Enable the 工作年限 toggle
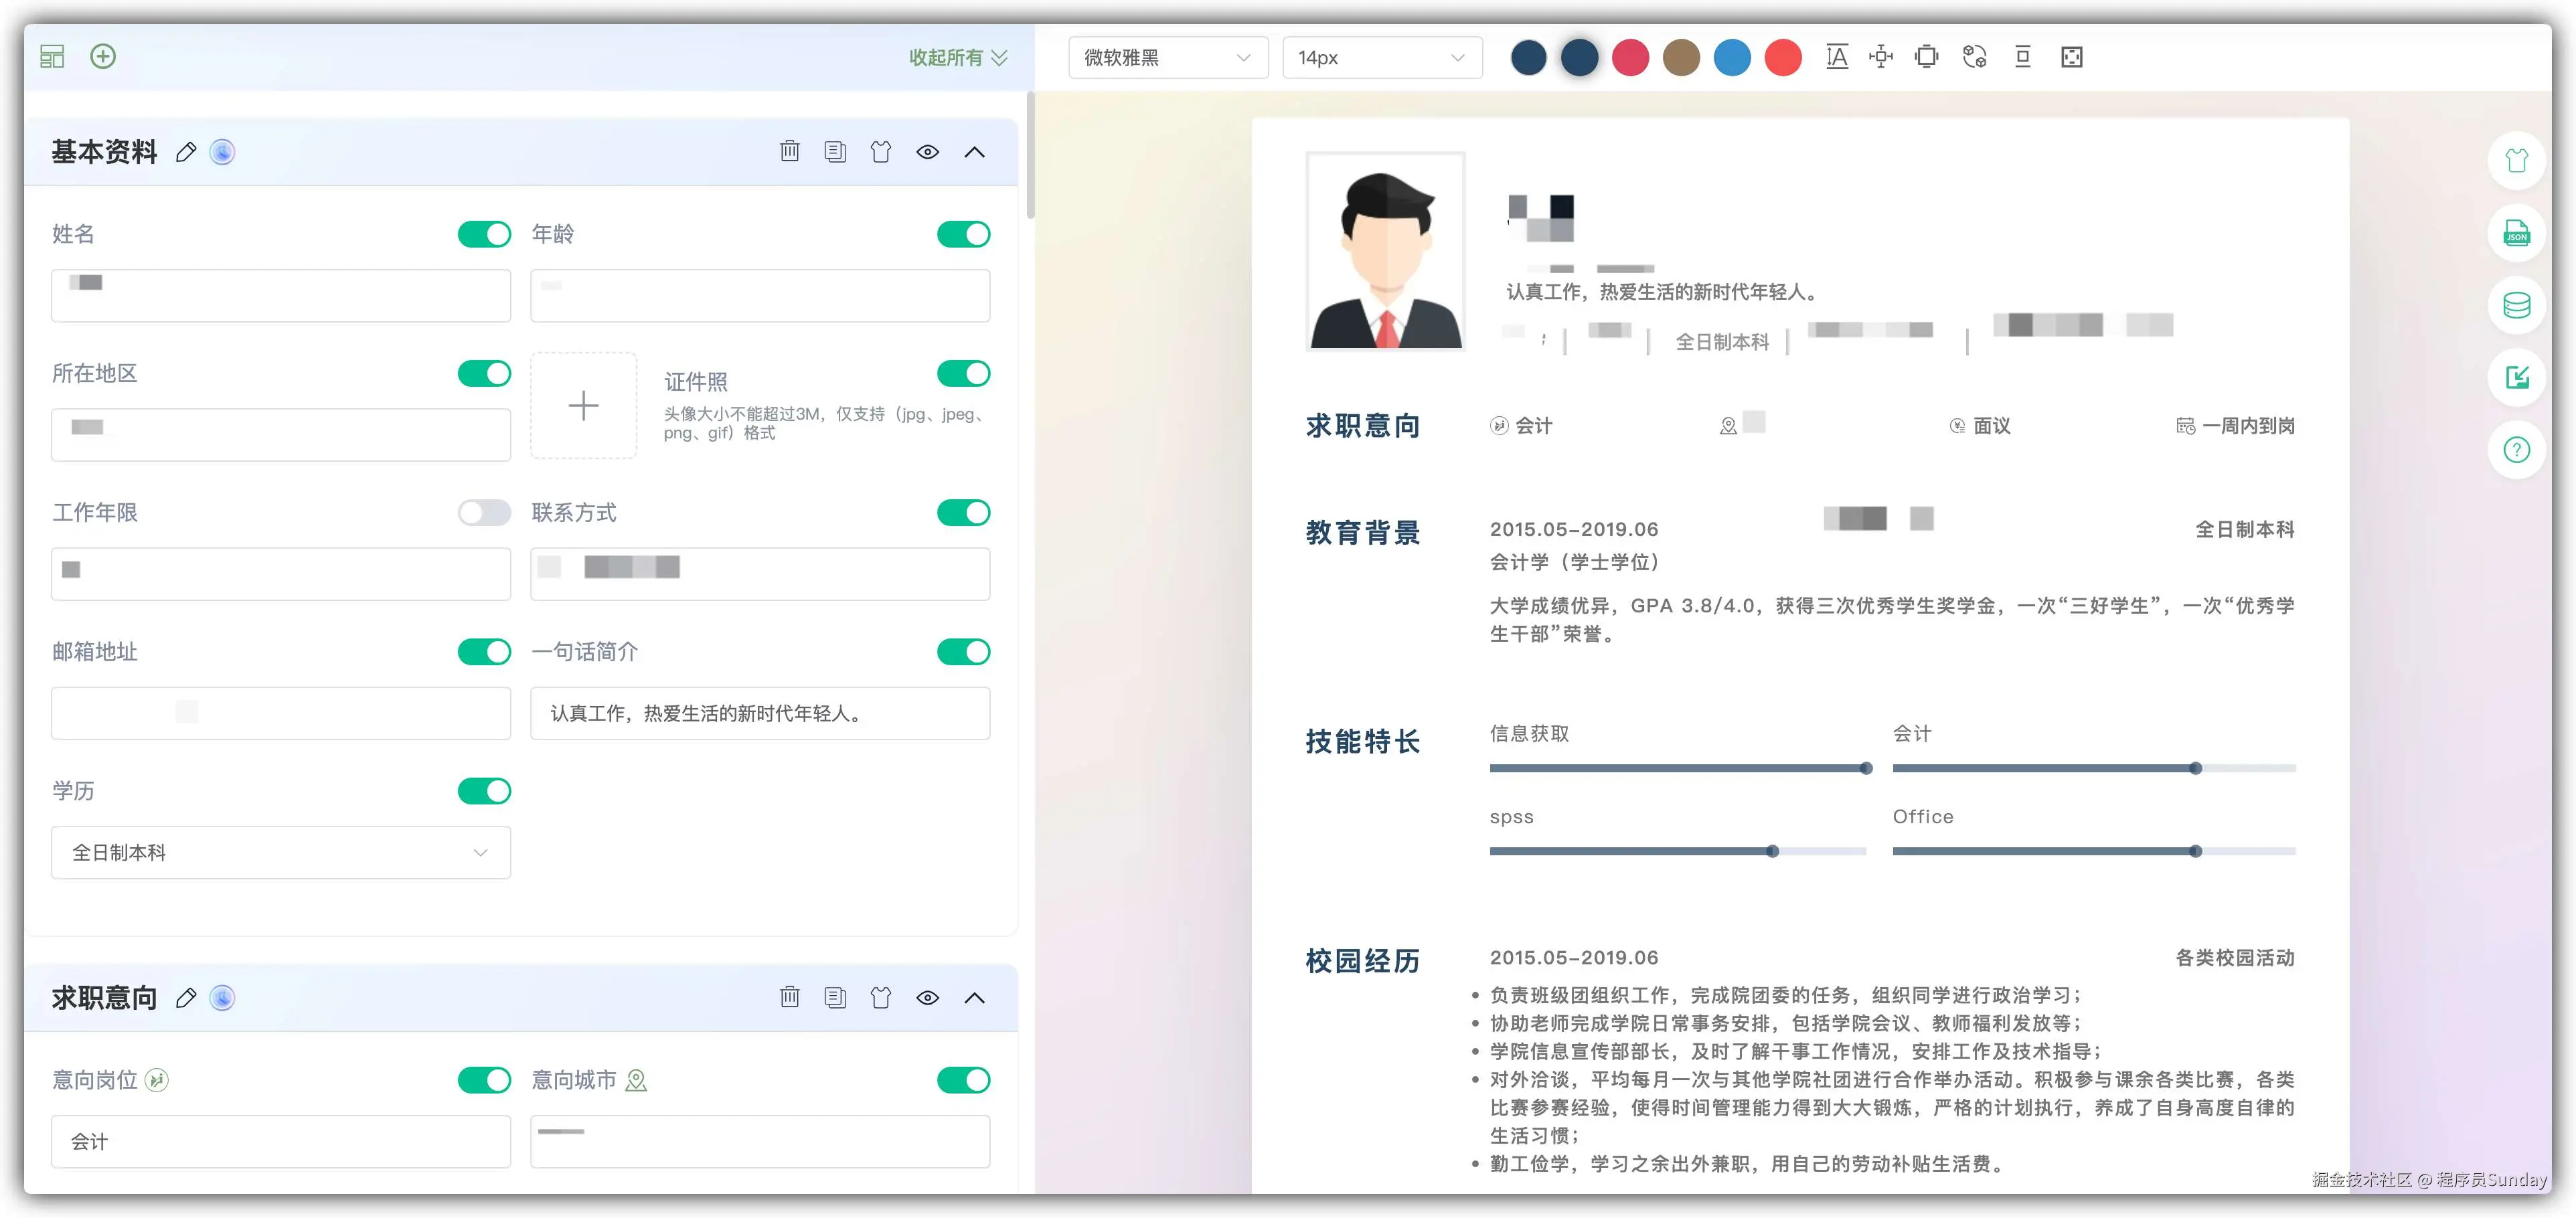Screen dimensions: 2576x1218 484,512
